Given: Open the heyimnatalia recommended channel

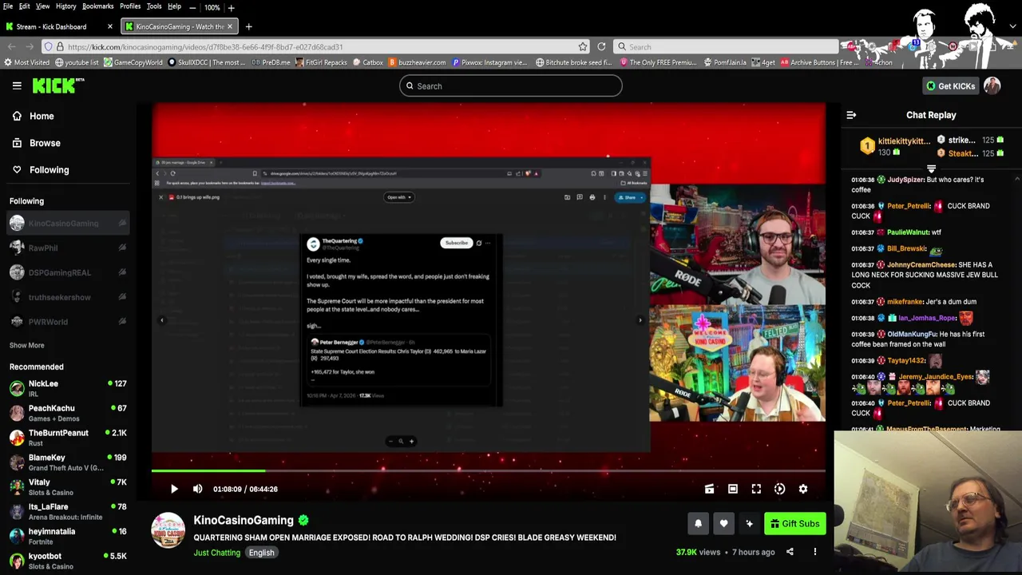Looking at the screenshot, I should click(x=68, y=536).
